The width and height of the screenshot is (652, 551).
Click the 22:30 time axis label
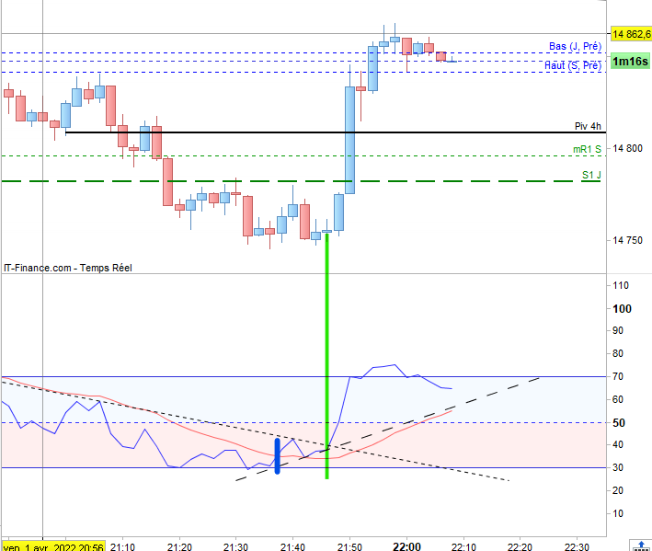[x=577, y=546]
